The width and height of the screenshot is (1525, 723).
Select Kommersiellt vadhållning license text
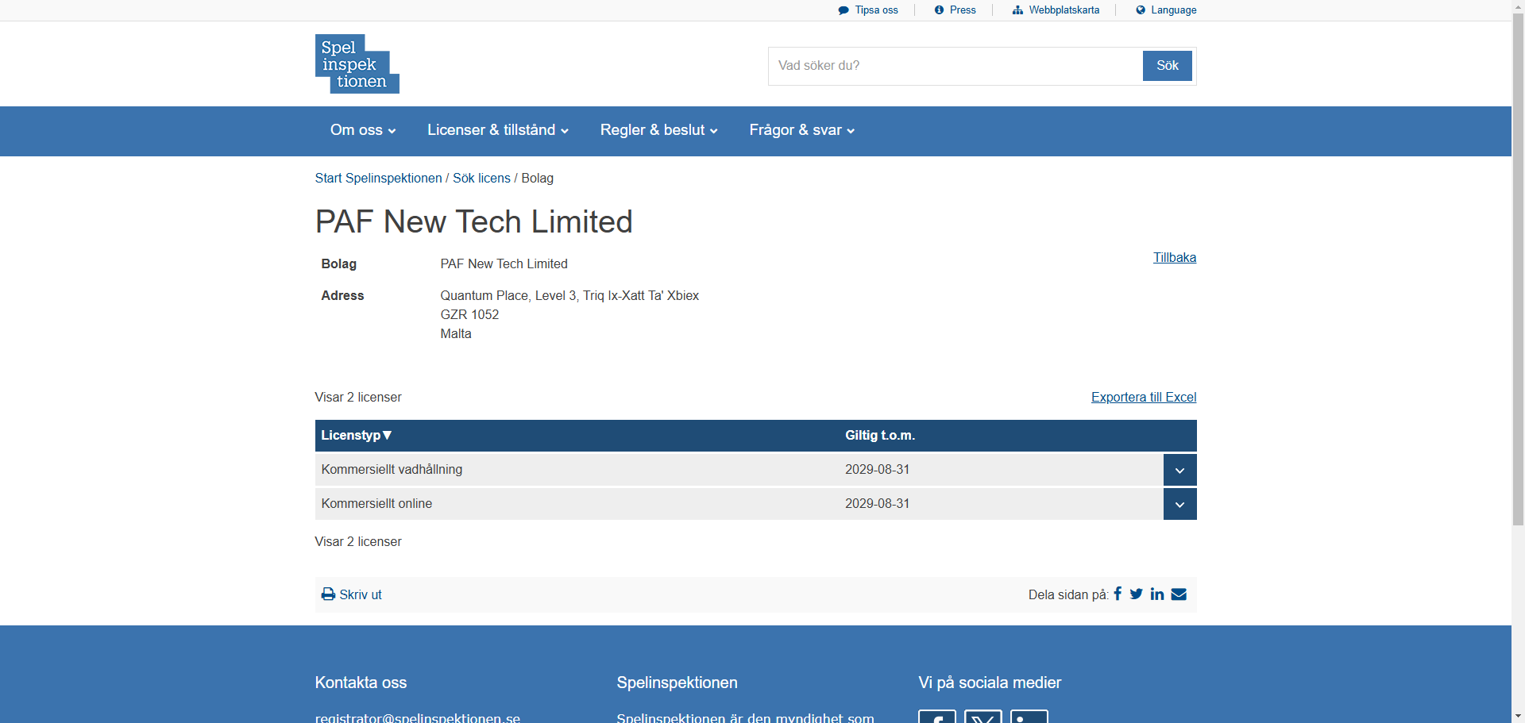(392, 470)
